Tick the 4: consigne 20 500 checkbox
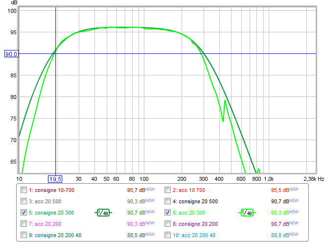 [168, 201]
